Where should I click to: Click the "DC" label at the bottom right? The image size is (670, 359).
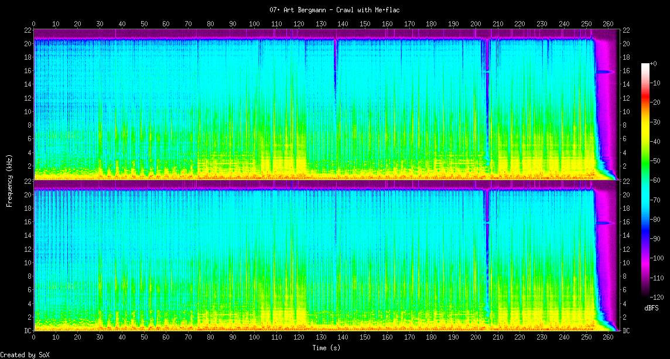[626, 331]
